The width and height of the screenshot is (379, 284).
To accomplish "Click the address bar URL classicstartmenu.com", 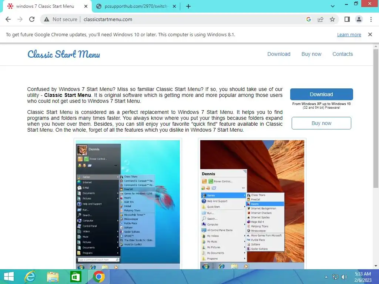I will (x=108, y=19).
